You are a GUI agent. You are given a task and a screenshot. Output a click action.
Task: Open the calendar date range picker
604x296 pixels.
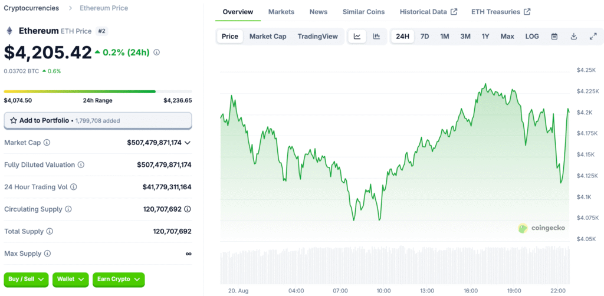tap(554, 37)
